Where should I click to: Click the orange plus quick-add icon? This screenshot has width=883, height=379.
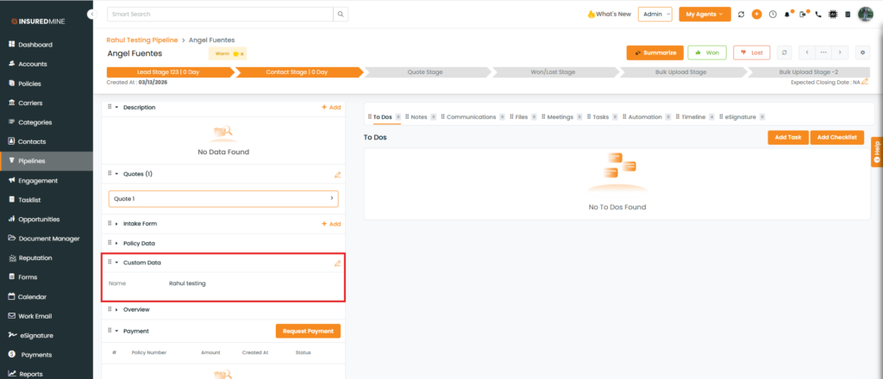(x=756, y=15)
